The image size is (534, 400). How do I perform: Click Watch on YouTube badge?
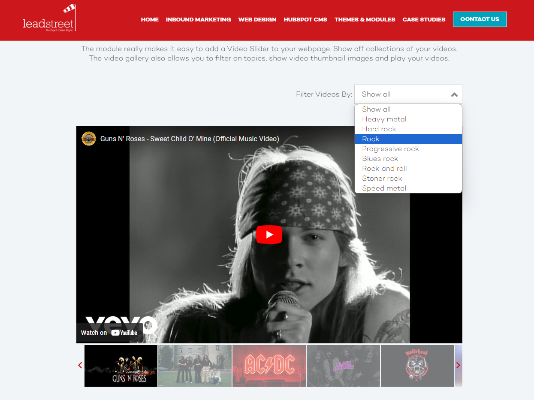click(x=109, y=333)
